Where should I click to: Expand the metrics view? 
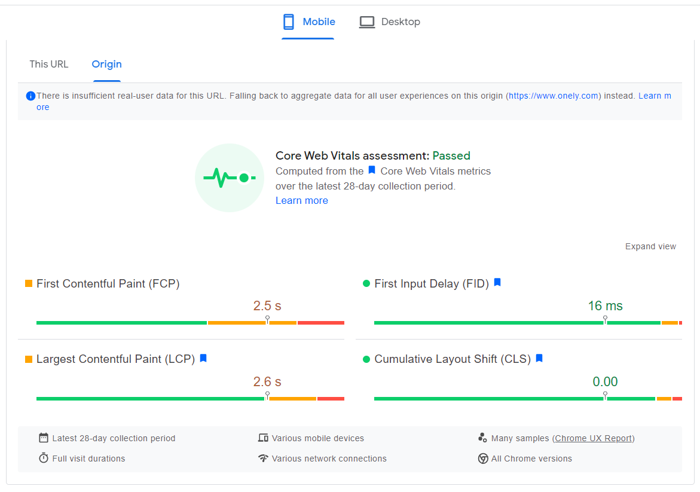(650, 246)
